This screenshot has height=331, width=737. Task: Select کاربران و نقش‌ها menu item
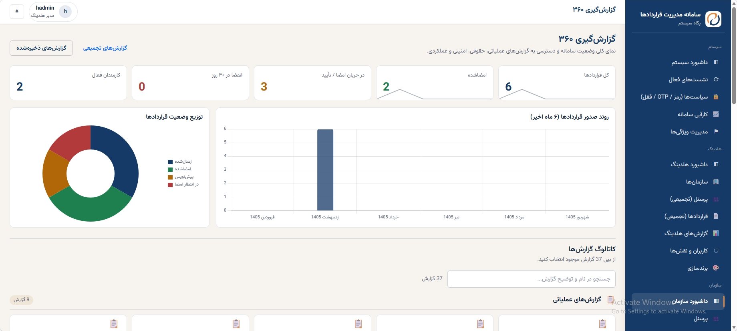pyautogui.click(x=678, y=251)
